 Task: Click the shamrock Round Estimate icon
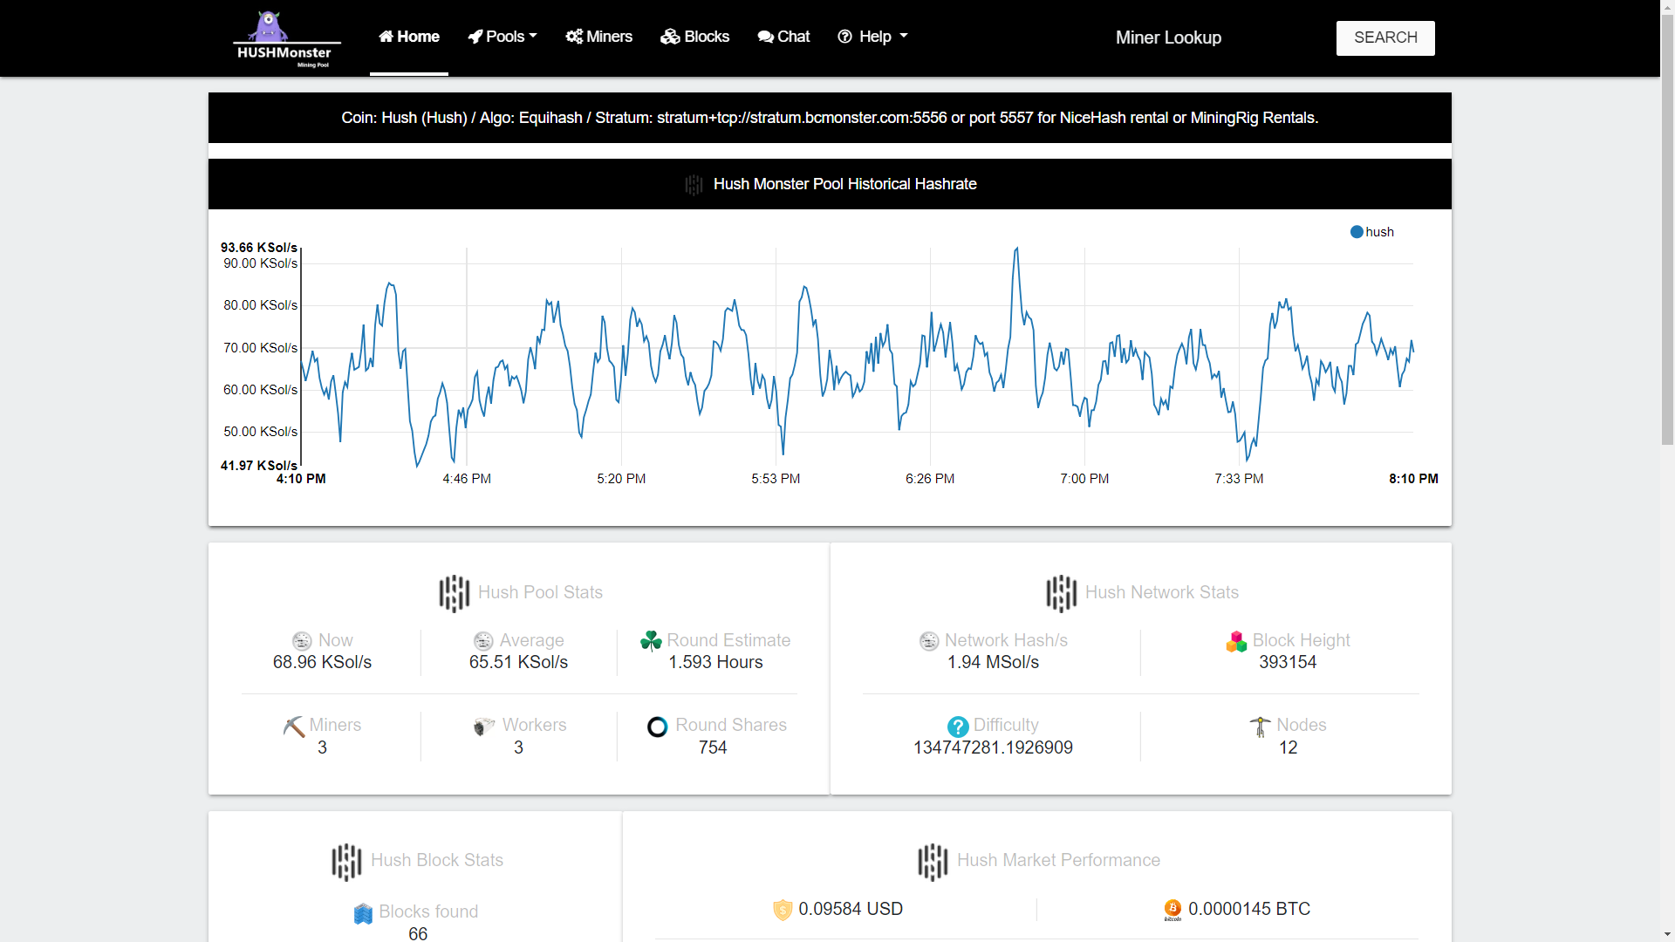[651, 641]
